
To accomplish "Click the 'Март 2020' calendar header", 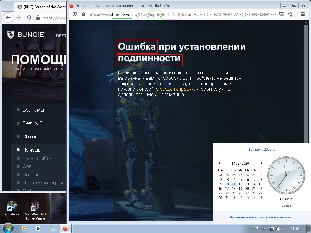I will tap(241, 163).
